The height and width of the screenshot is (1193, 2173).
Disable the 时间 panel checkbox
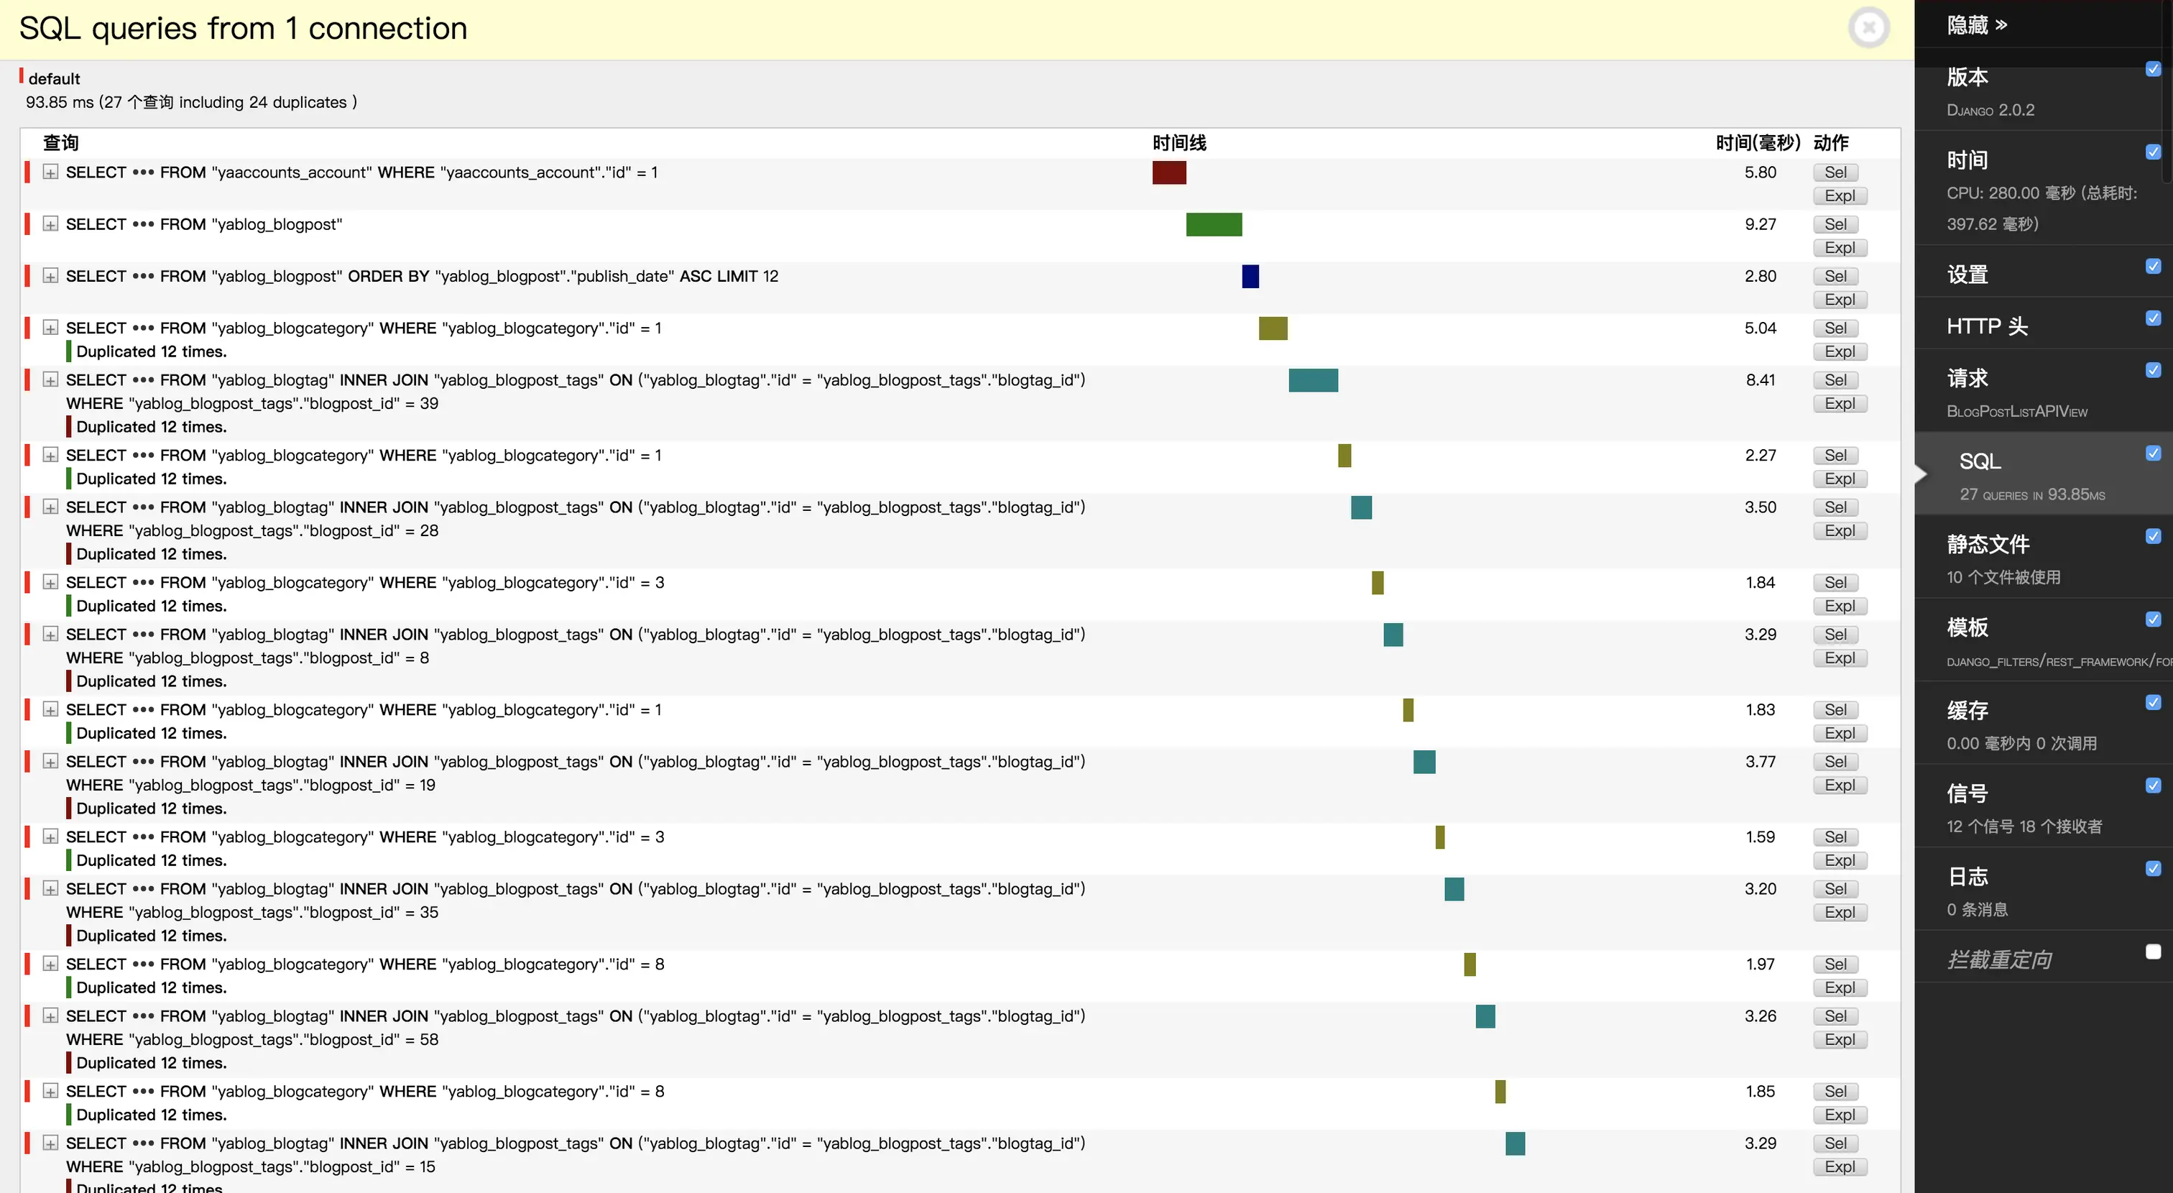coord(2153,152)
